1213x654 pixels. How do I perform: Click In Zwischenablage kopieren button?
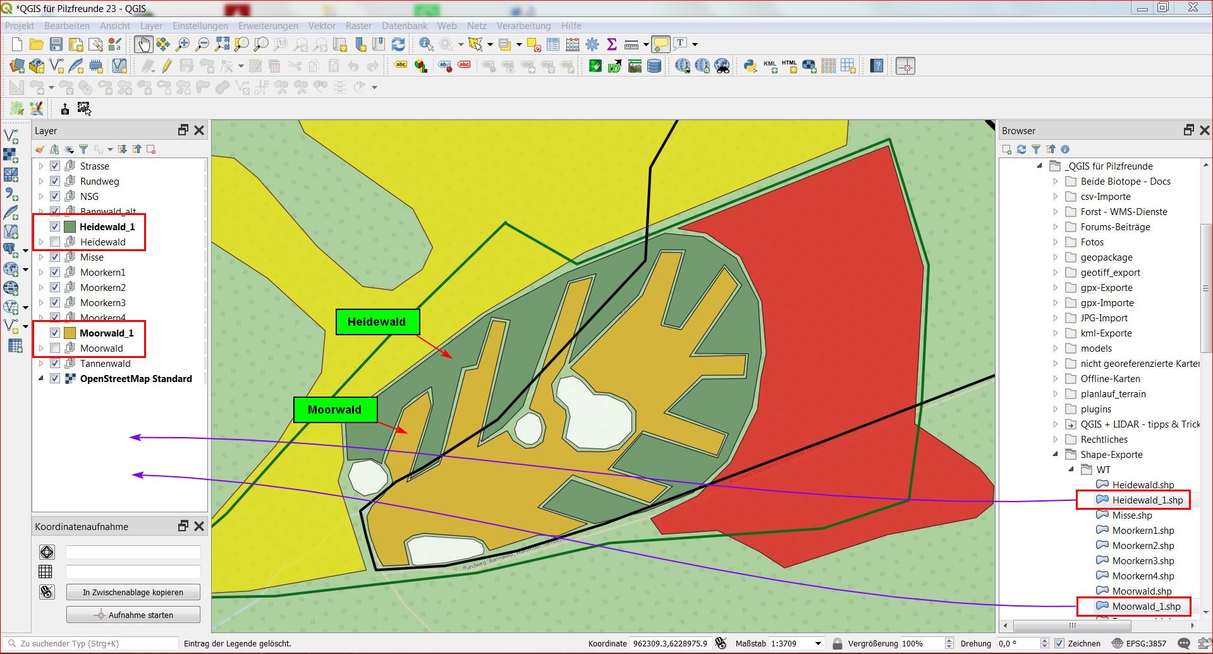click(x=133, y=593)
